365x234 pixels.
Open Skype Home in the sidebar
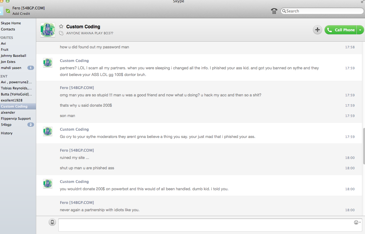[x=11, y=23]
